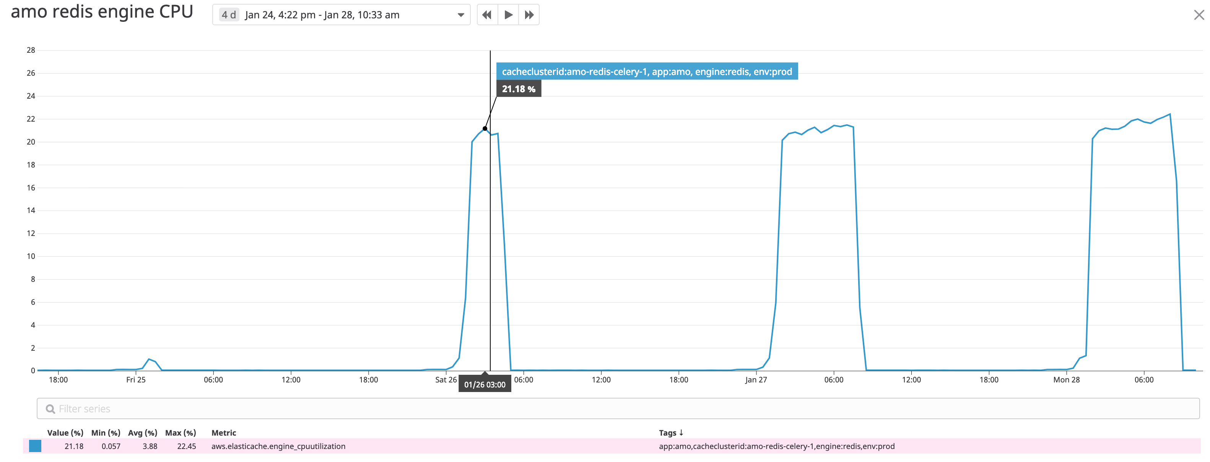Image resolution: width=1210 pixels, height=462 pixels.
Task: Step the time range backward
Action: click(487, 15)
